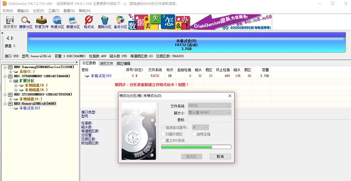Go to previous disk with left arrow

point(8,38)
